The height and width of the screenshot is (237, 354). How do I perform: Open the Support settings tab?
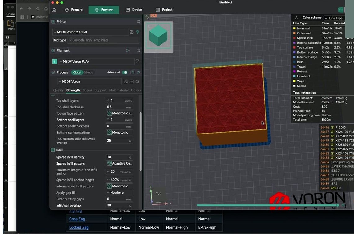tap(100, 90)
